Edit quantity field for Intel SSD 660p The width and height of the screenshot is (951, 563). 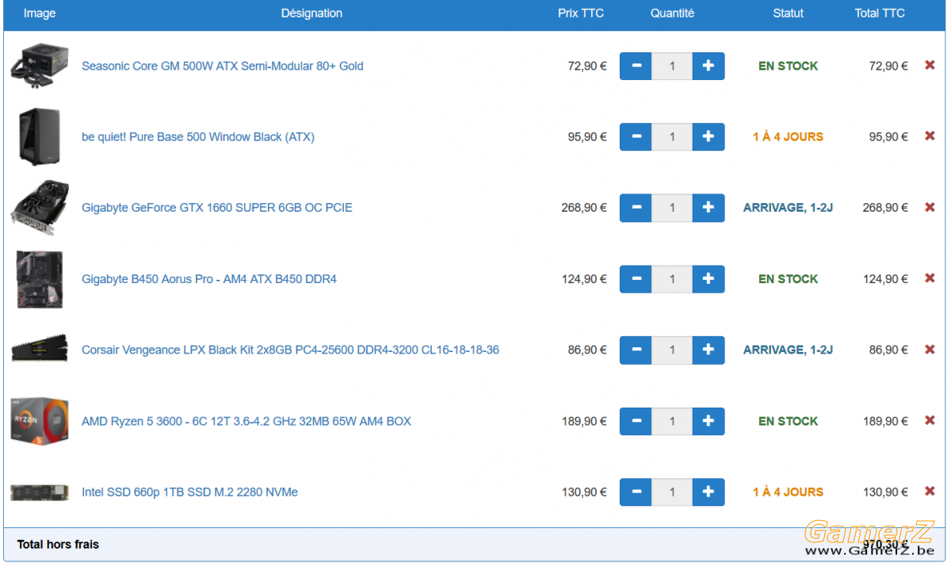pos(672,492)
